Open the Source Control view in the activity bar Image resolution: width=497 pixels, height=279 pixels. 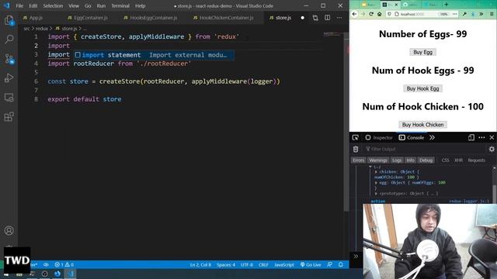(9, 59)
